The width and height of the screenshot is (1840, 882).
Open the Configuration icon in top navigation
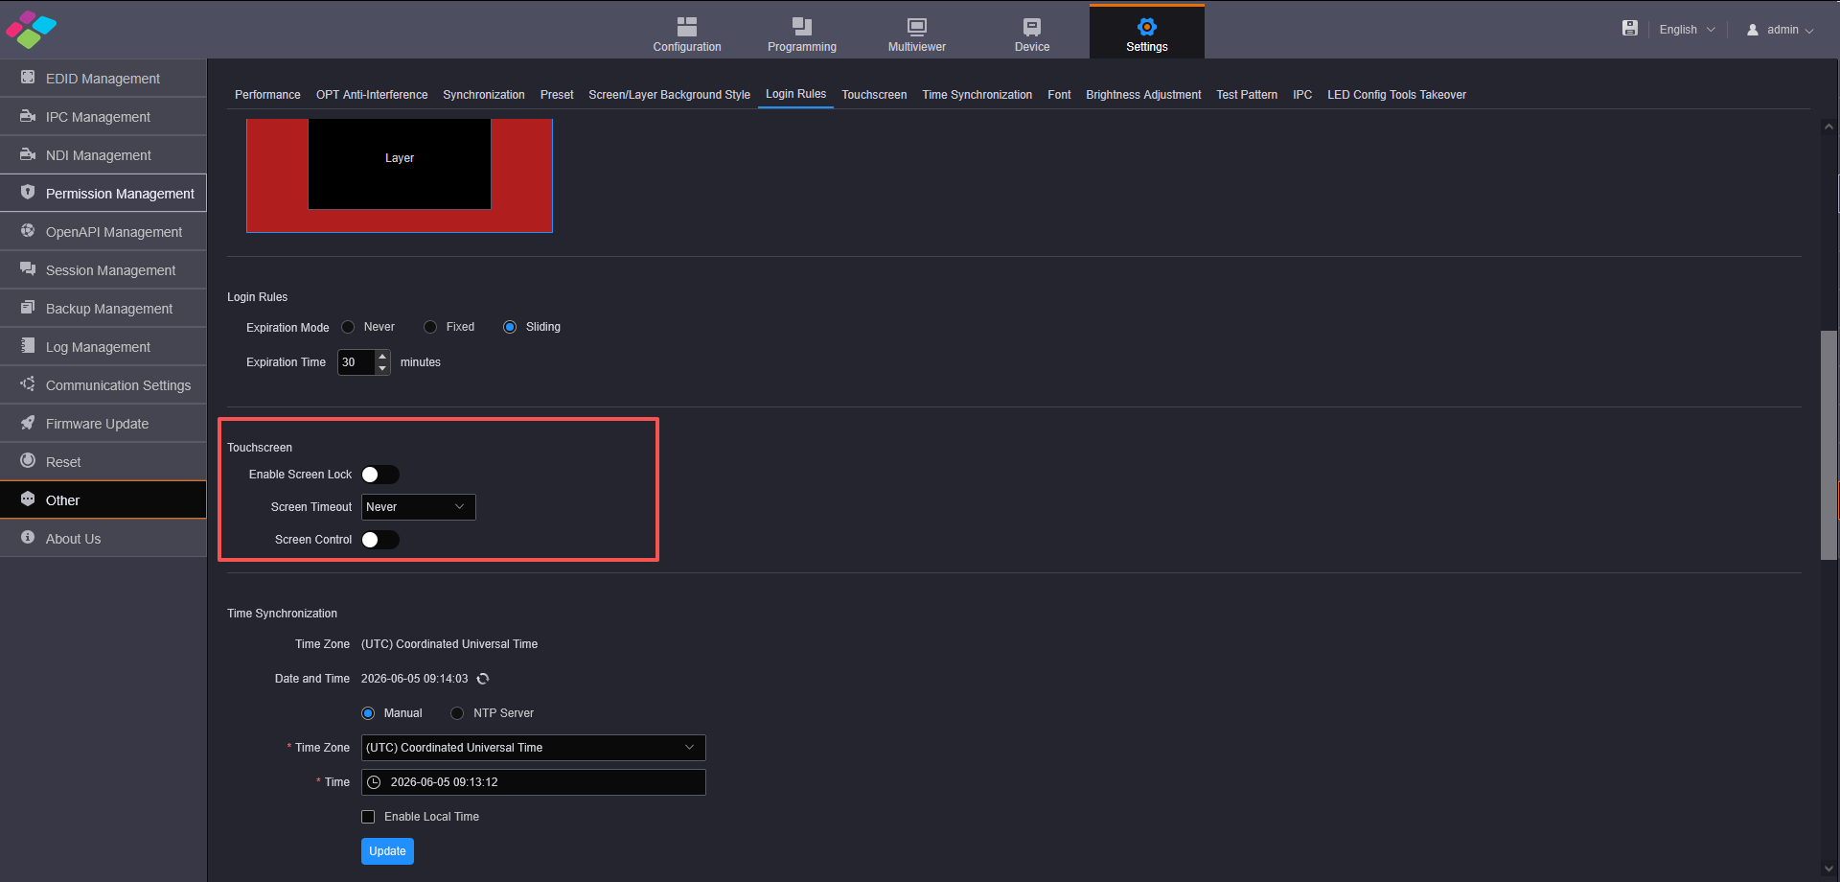tap(686, 27)
